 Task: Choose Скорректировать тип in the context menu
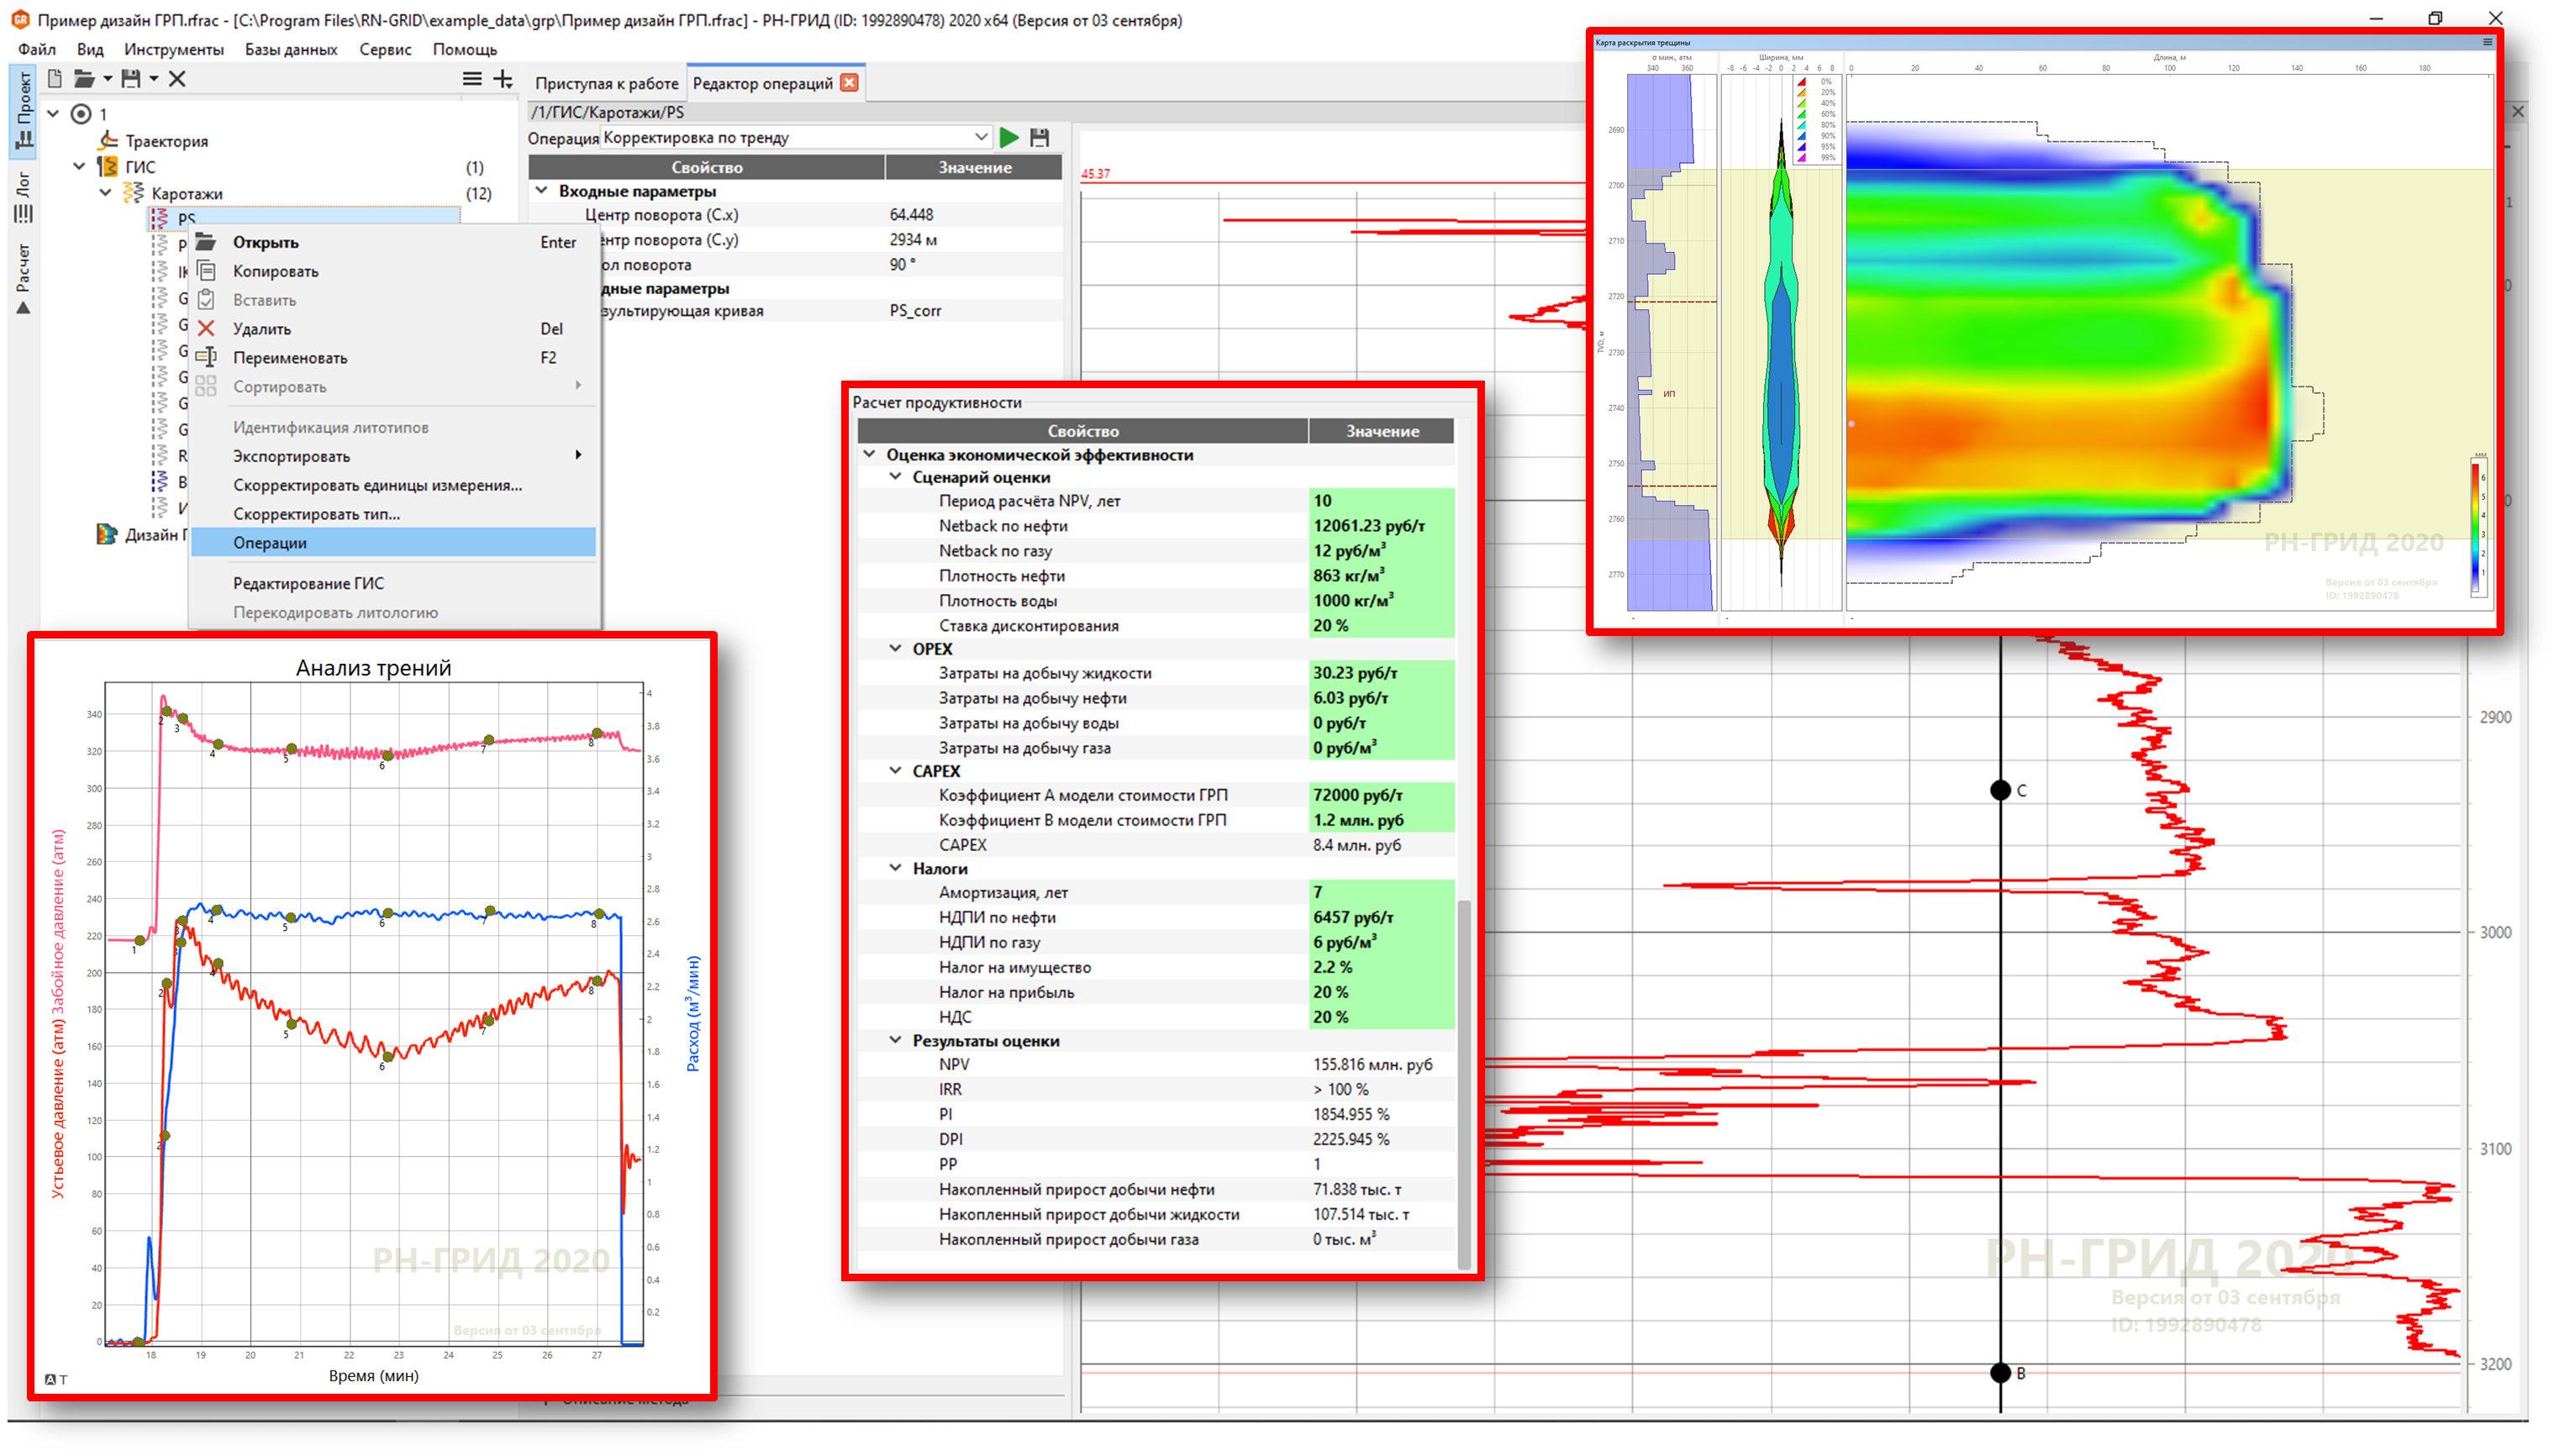click(x=393, y=514)
